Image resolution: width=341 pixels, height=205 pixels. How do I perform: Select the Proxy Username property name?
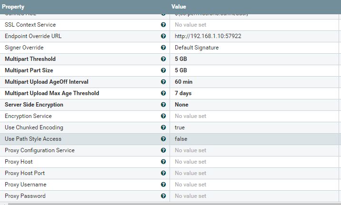tap(26, 185)
